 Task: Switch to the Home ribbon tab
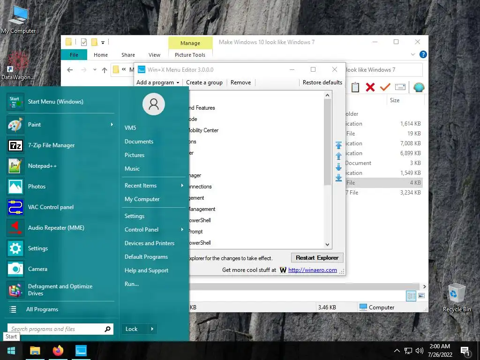[101, 55]
